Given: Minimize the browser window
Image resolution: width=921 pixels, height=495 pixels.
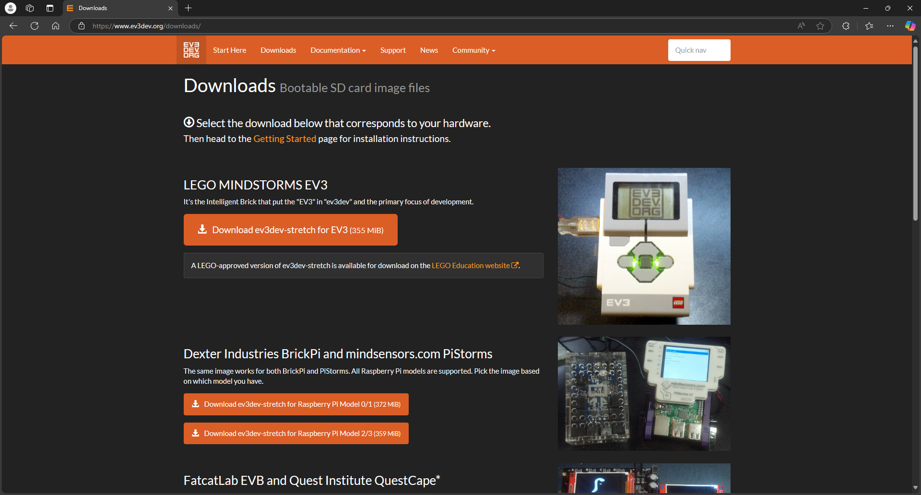Looking at the screenshot, I should 866,8.
